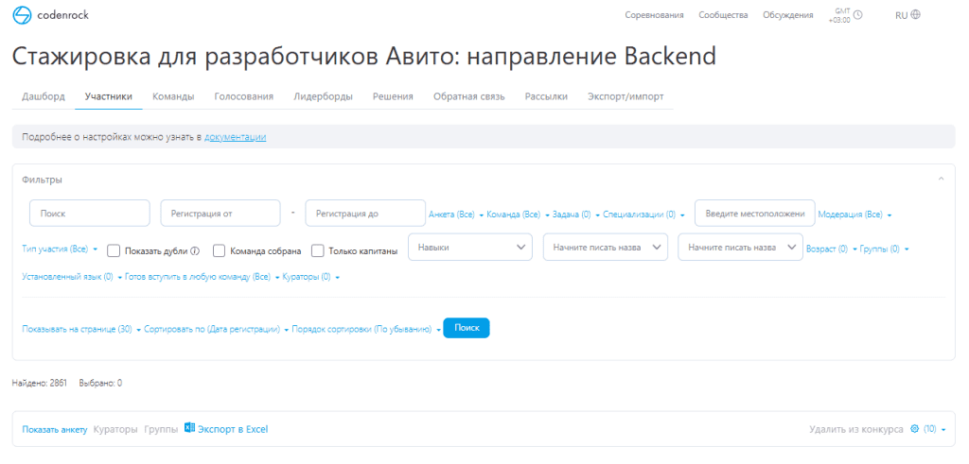
Task: Click the blue Поиск button
Action: (467, 328)
